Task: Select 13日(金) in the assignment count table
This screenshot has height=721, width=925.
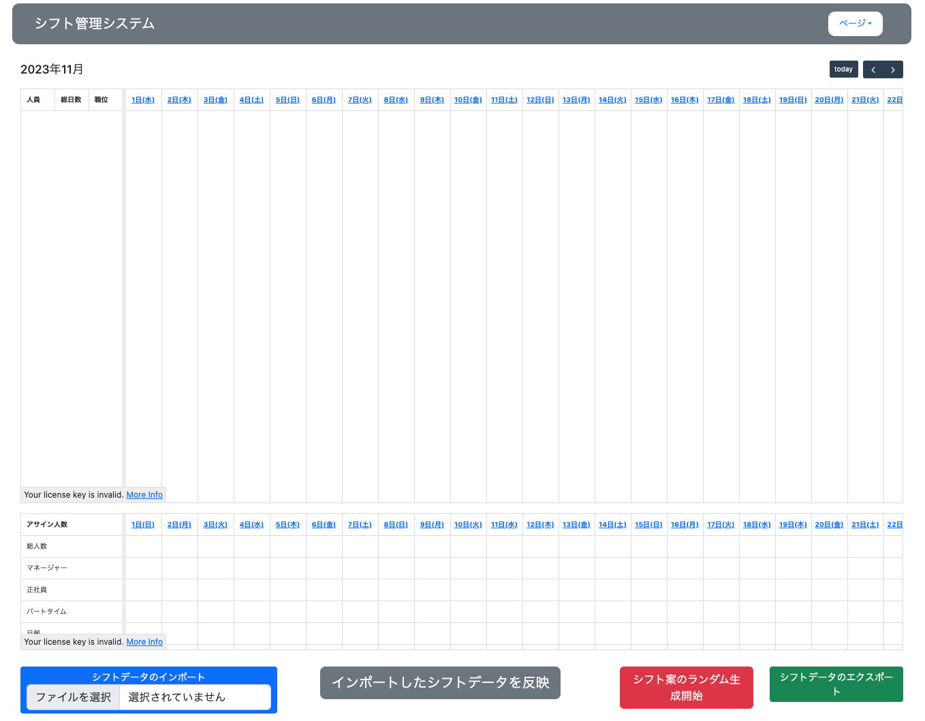Action: [x=576, y=525]
